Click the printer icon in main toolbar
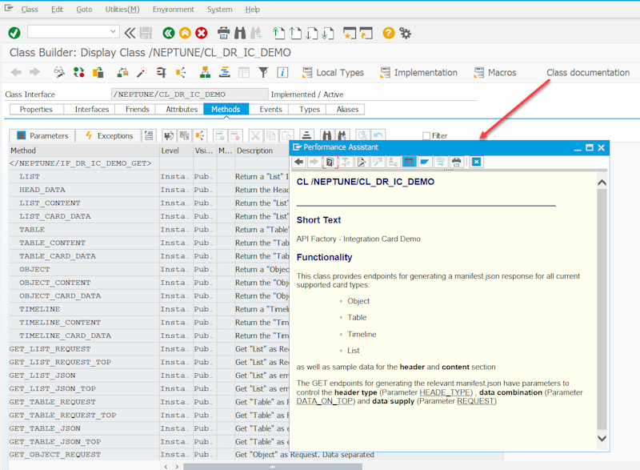640x470 pixels. pyautogui.click(x=224, y=33)
